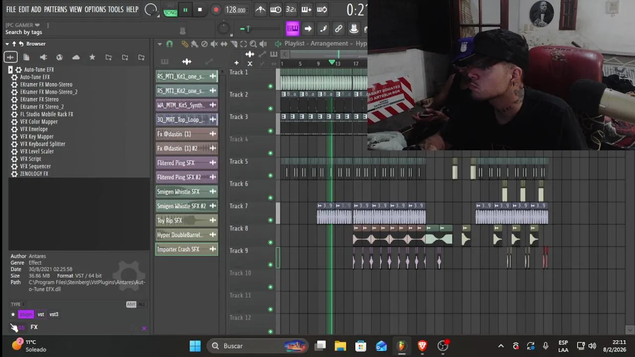Click the 3.2.1 countdown icon
The image size is (635, 357).
click(291, 9)
